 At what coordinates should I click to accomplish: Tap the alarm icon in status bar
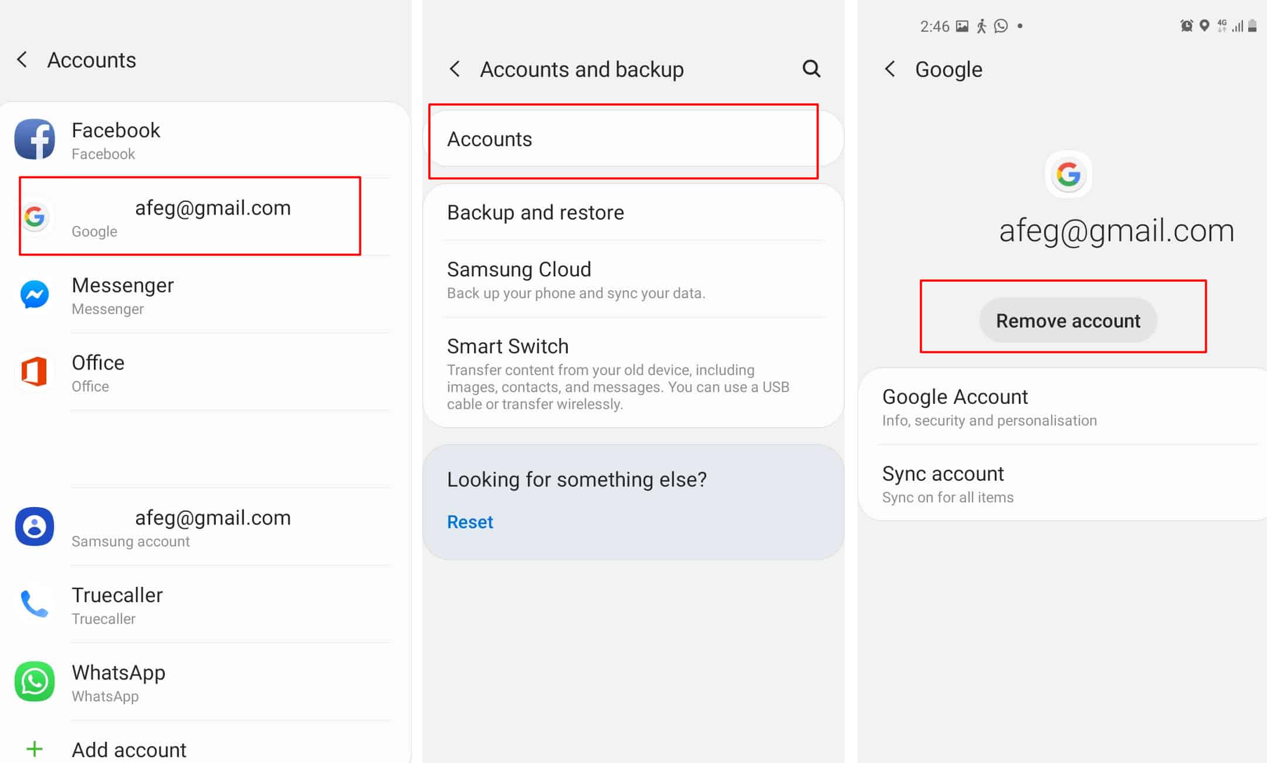point(1187,26)
